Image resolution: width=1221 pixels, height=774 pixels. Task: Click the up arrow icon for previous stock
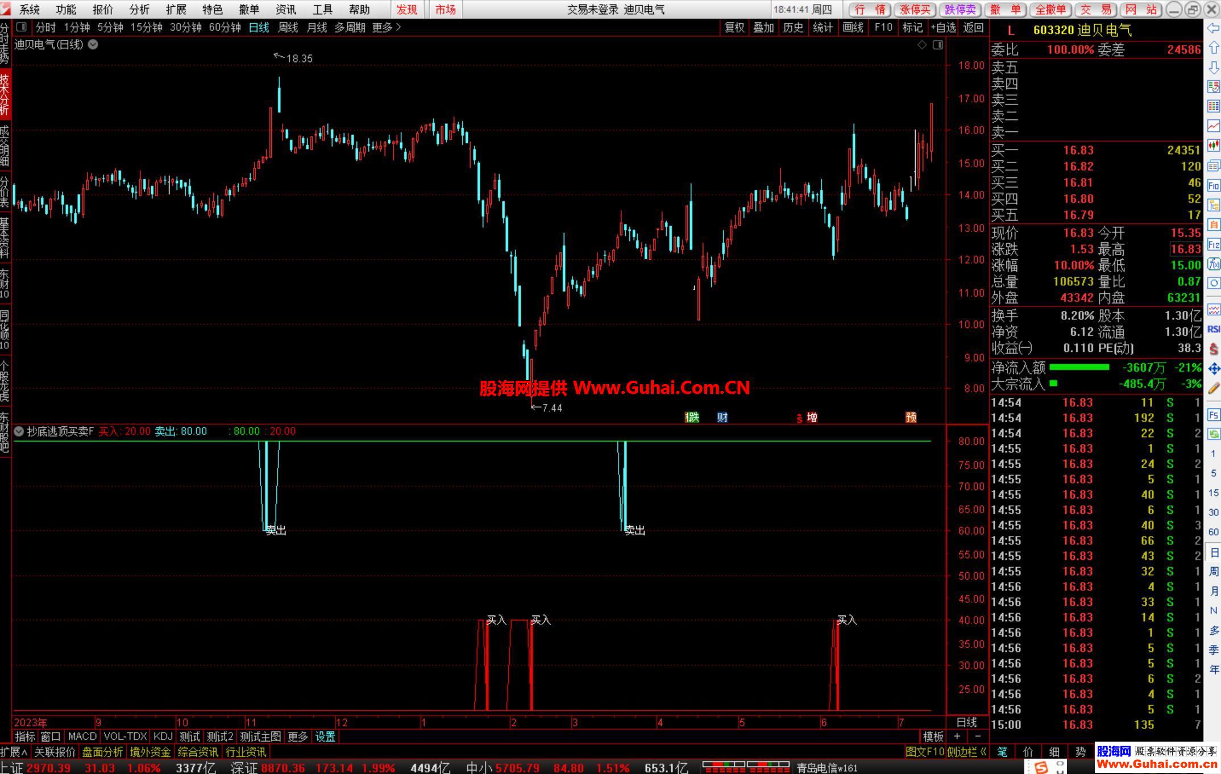click(x=1214, y=48)
